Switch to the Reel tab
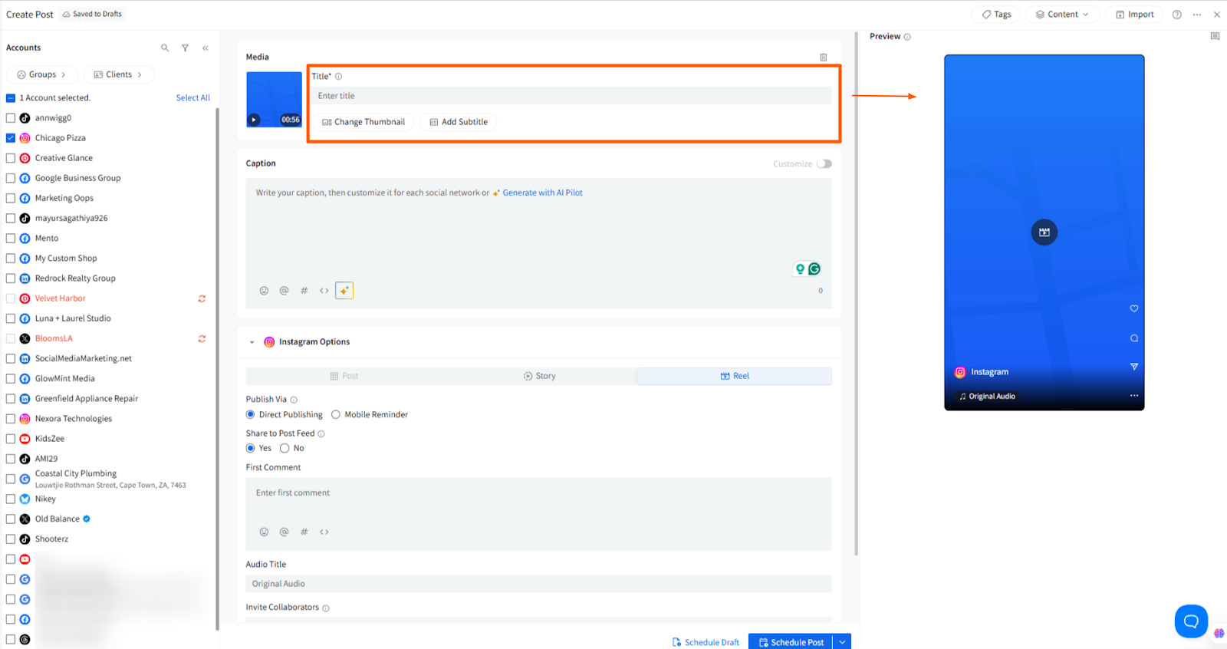 (735, 376)
